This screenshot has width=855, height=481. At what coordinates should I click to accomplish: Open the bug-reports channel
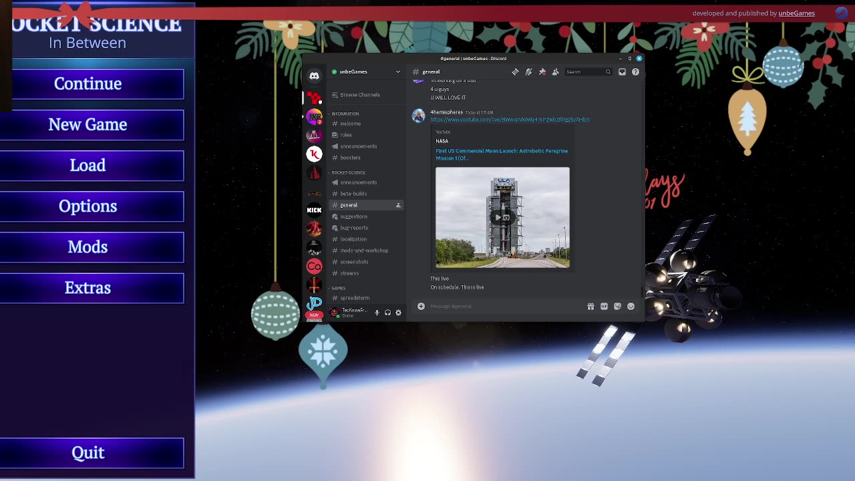[366, 228]
